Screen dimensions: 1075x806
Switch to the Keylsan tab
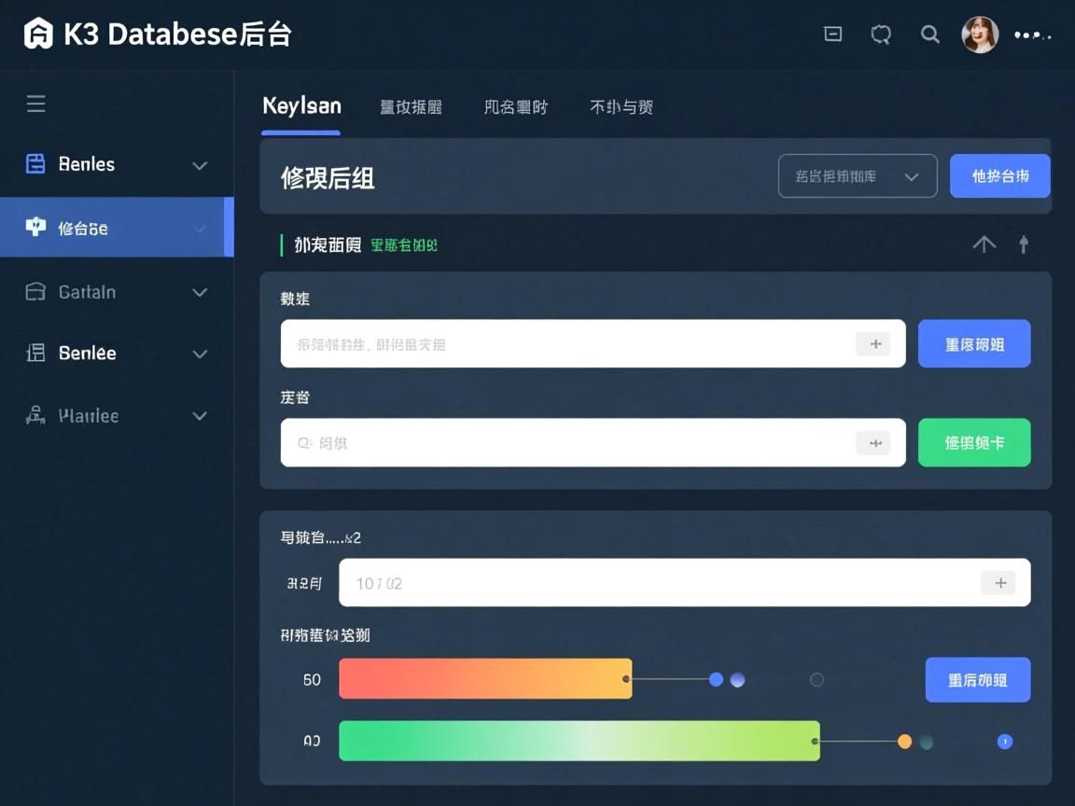(300, 106)
